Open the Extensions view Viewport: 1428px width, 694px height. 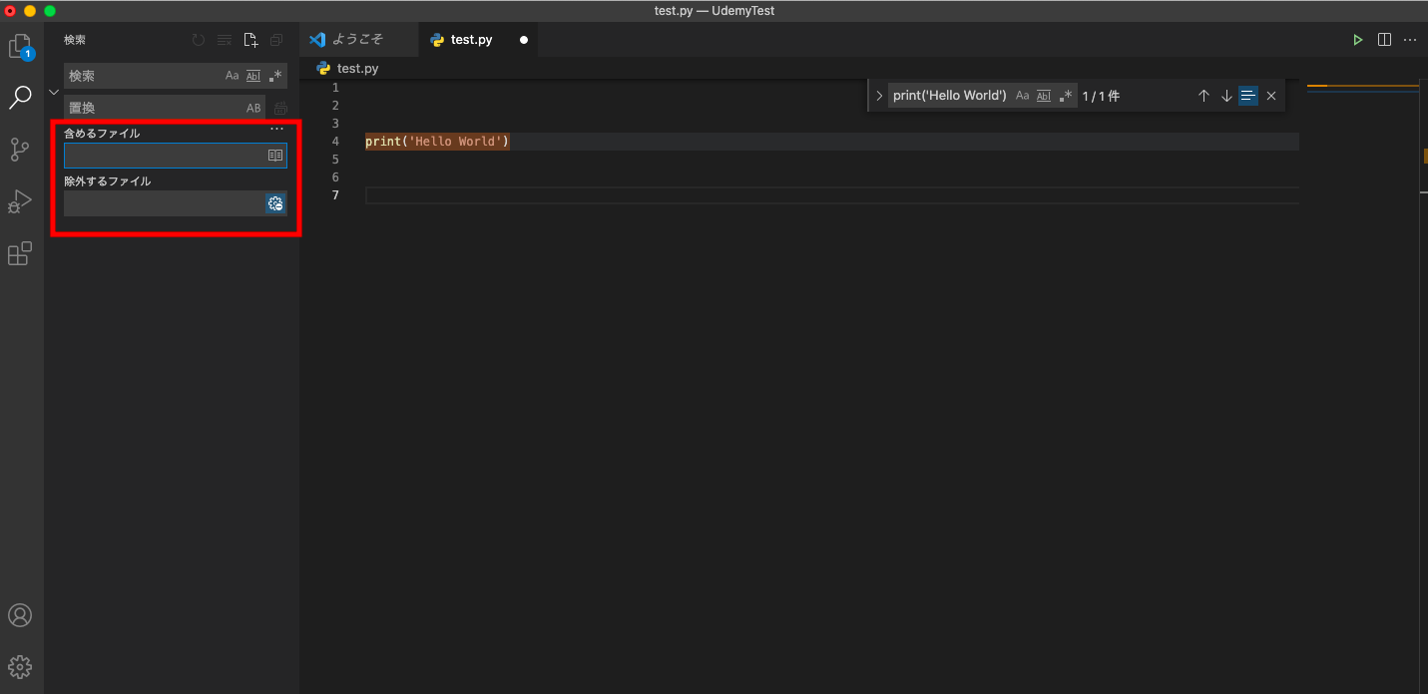pyautogui.click(x=20, y=254)
